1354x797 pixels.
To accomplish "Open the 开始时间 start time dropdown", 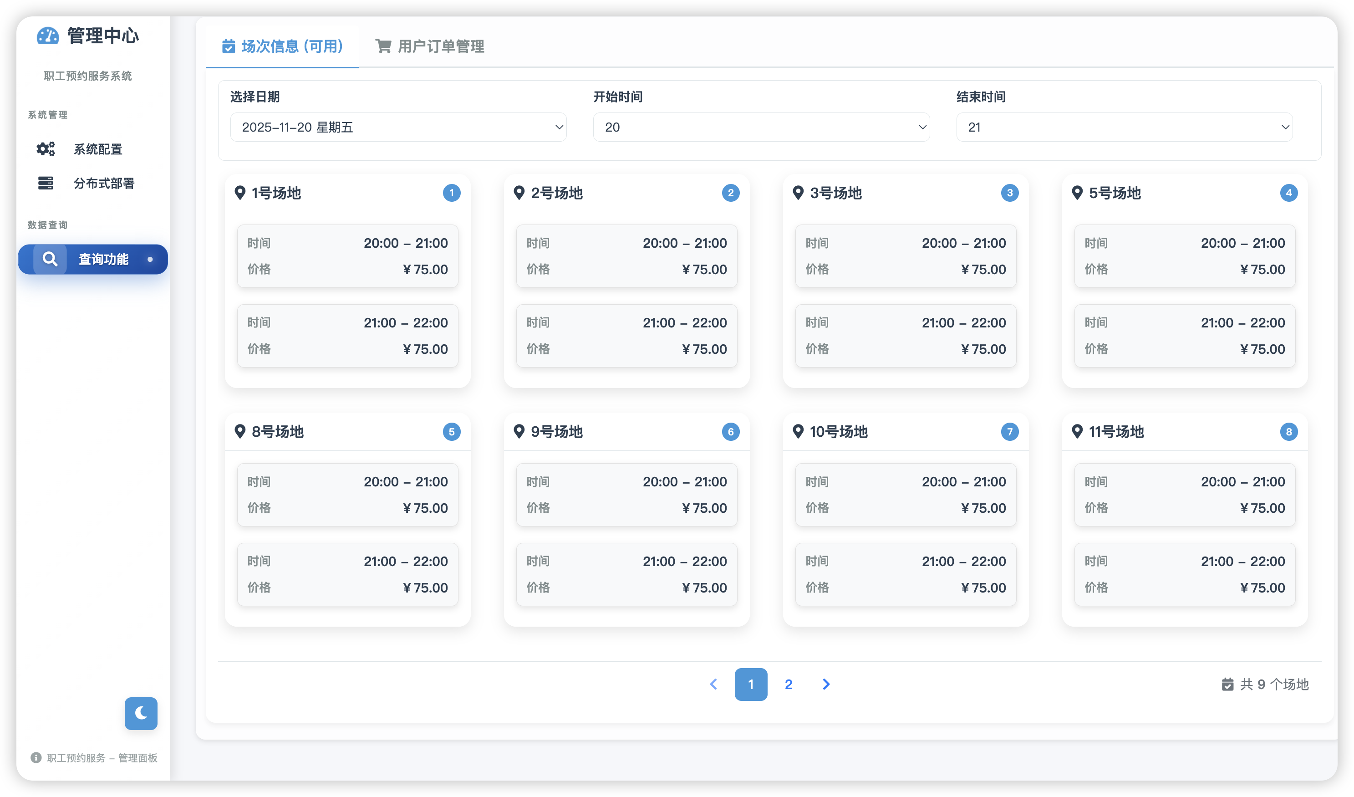I will coord(761,128).
